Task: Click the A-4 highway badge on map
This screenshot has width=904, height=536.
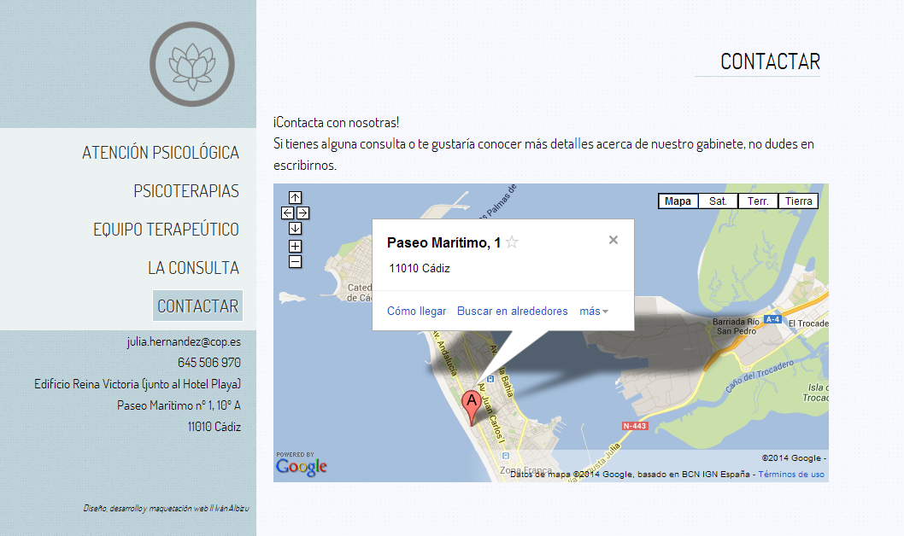Action: pyautogui.click(x=772, y=319)
